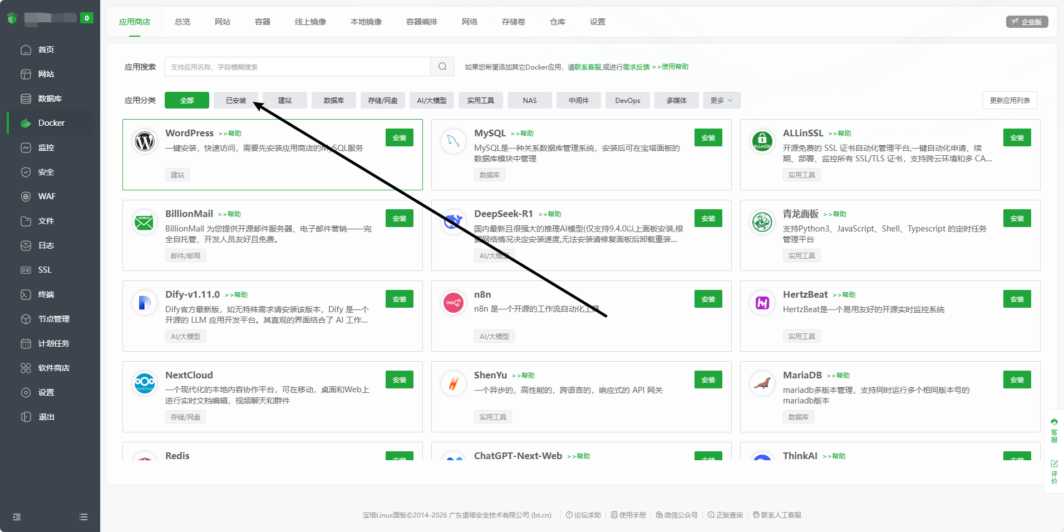
Task: Switch to the 总览 tab
Action: (183, 22)
